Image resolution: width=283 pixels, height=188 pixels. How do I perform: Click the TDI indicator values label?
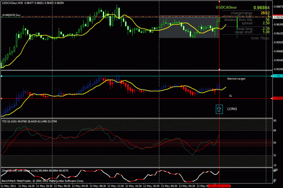point(29,121)
